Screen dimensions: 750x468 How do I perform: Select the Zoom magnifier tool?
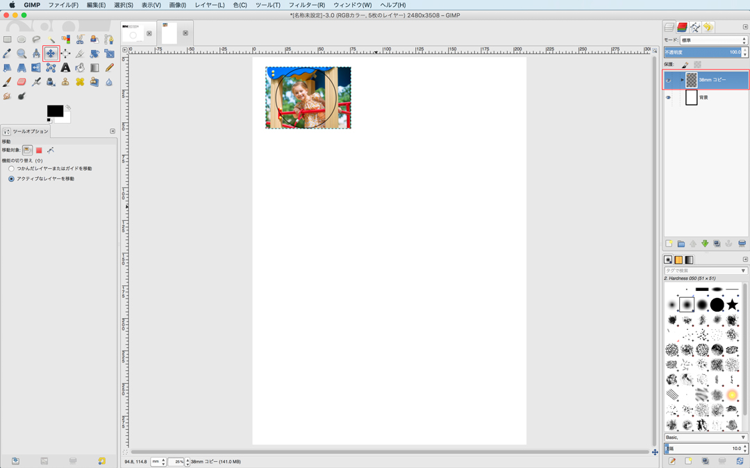tap(22, 53)
